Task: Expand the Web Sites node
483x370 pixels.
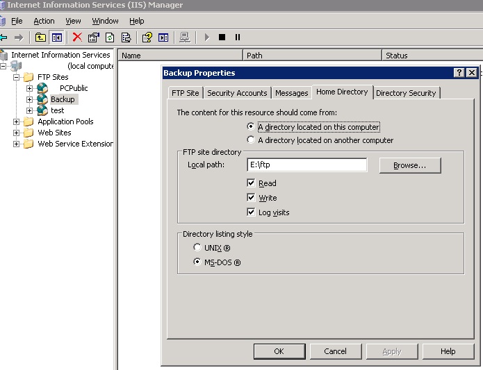Action: point(16,133)
